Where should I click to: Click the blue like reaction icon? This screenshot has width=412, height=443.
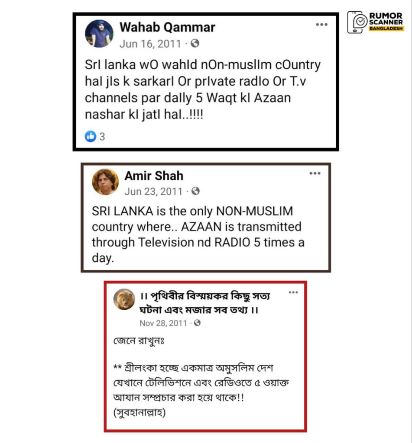(x=91, y=136)
